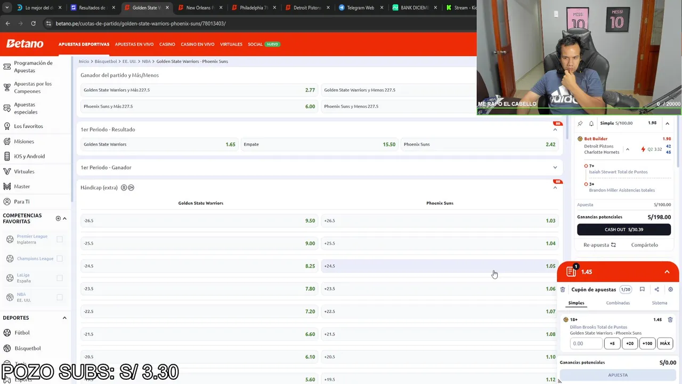The width and height of the screenshot is (682, 384).
Task: Click bookmark icon in Cupón de apuestas
Action: click(x=642, y=290)
